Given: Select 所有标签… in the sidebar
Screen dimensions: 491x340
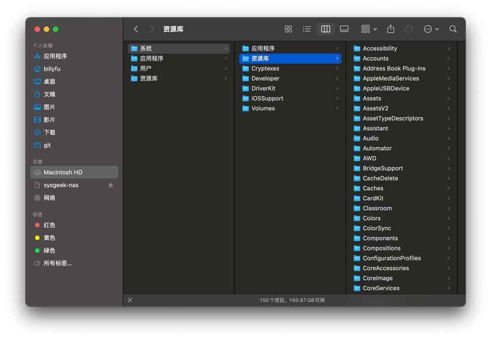Looking at the screenshot, I should click(57, 263).
